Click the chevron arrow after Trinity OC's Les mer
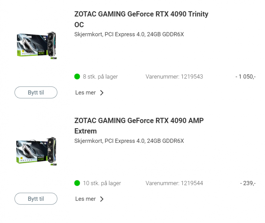 click(x=102, y=93)
